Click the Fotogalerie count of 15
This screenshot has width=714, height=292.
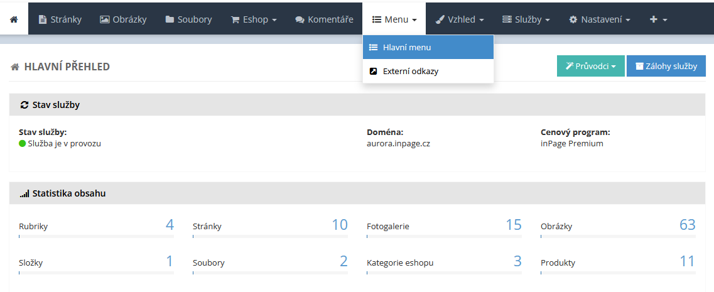(x=514, y=225)
